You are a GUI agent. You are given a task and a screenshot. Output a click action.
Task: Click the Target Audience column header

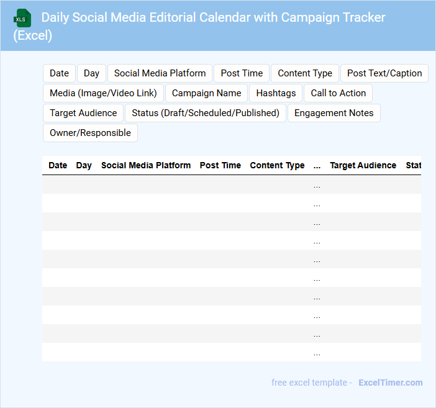pyautogui.click(x=363, y=165)
